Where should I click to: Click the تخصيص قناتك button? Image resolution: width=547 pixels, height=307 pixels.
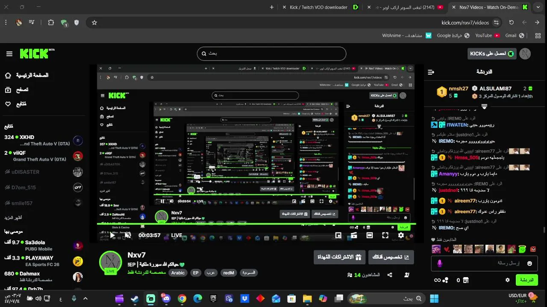[391, 258]
